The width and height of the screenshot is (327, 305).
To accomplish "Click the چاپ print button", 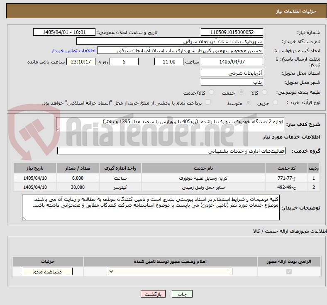I will (x=182, y=294).
